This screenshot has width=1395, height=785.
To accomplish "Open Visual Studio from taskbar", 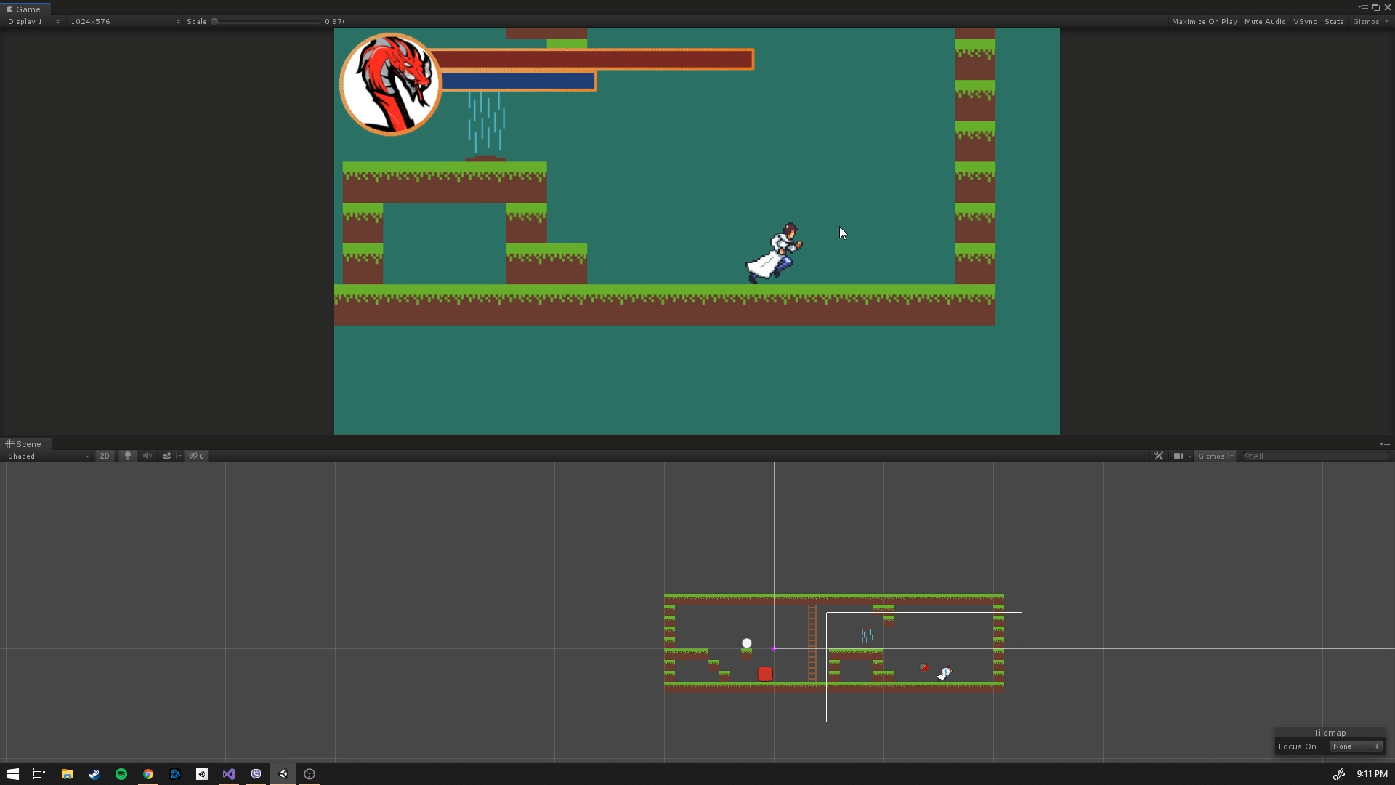I will [229, 774].
